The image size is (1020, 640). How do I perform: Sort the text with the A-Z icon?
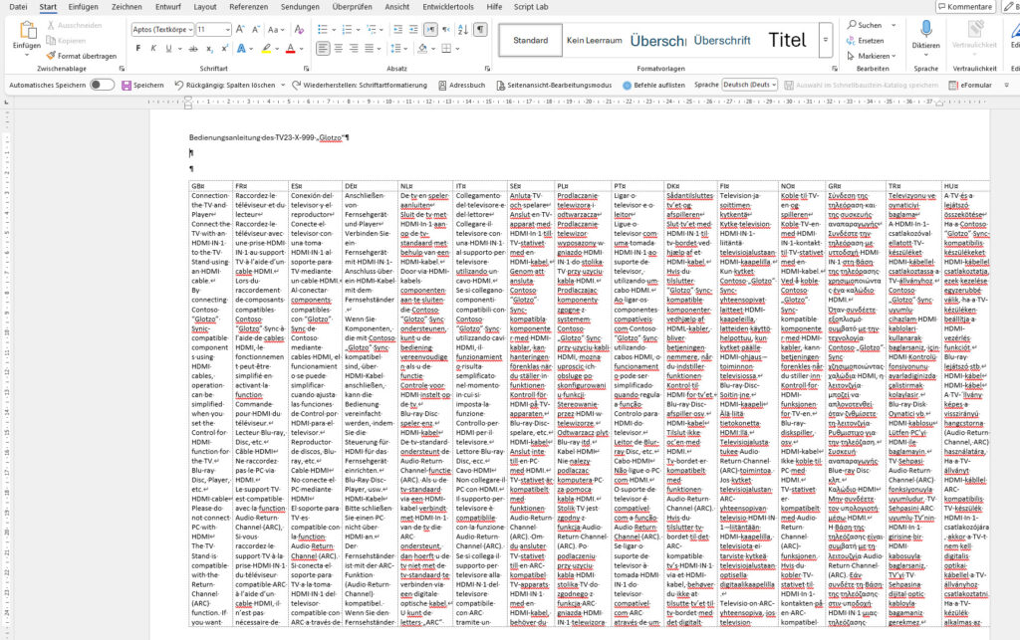tap(462, 29)
